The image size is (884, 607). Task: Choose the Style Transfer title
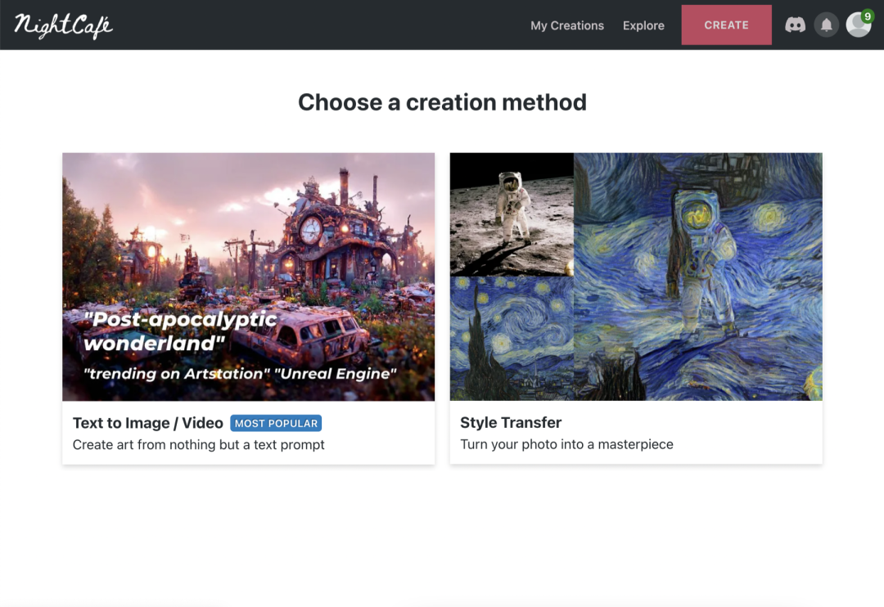coord(511,423)
